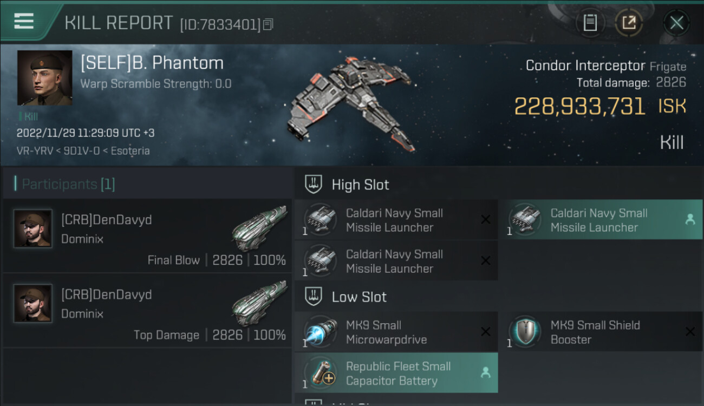The height and width of the screenshot is (406, 704).
Task: Click the Republic Fleet Capacitor Battery icon
Action: click(320, 374)
